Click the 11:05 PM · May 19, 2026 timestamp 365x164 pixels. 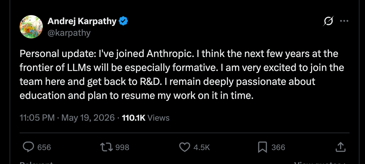67,118
